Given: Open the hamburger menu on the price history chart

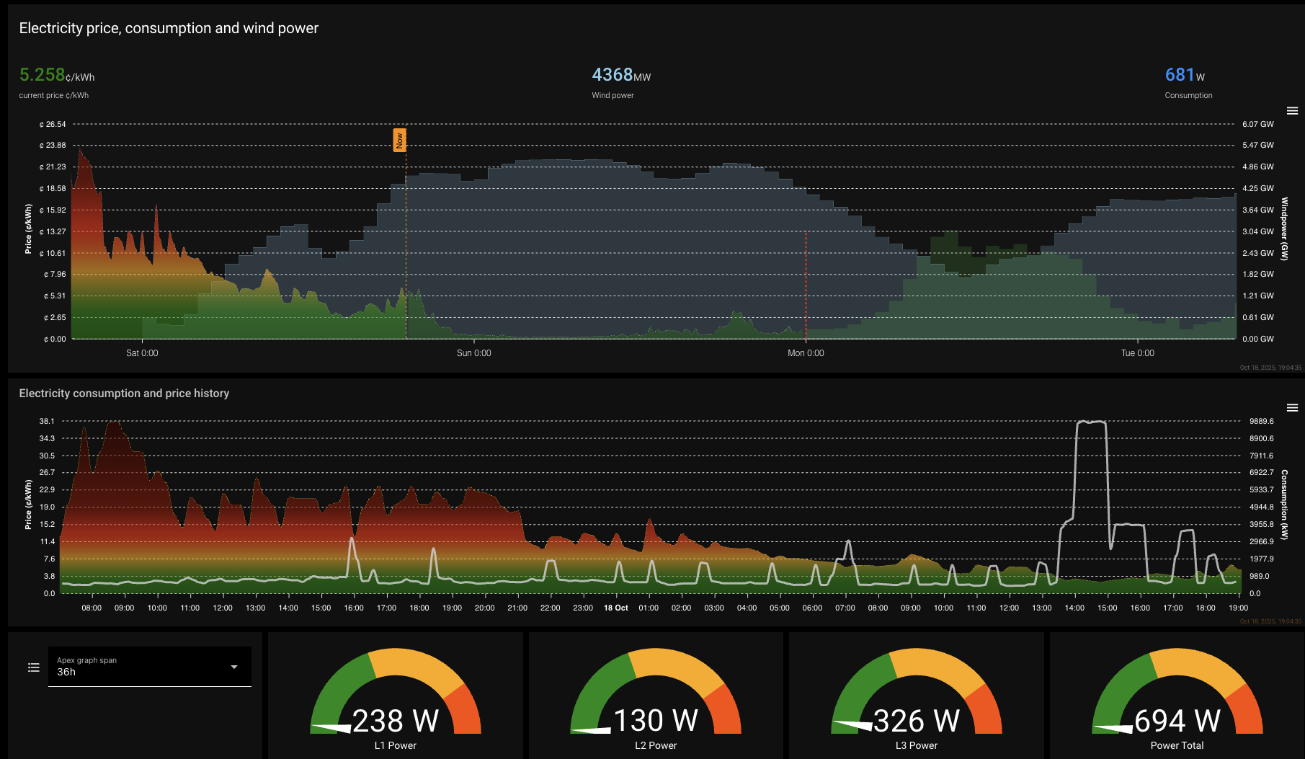Looking at the screenshot, I should 1292,408.
